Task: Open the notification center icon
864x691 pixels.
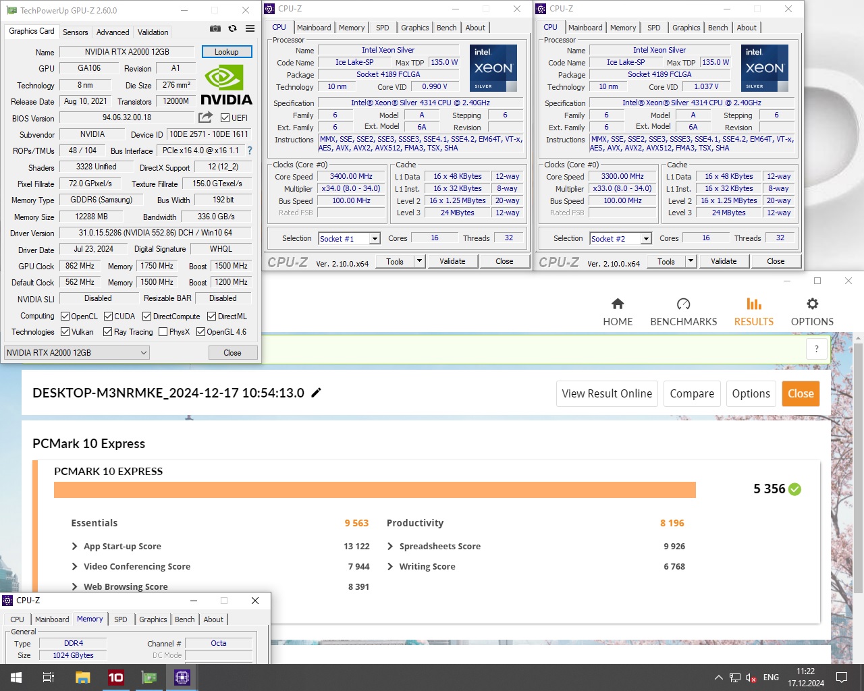Action: click(x=842, y=678)
